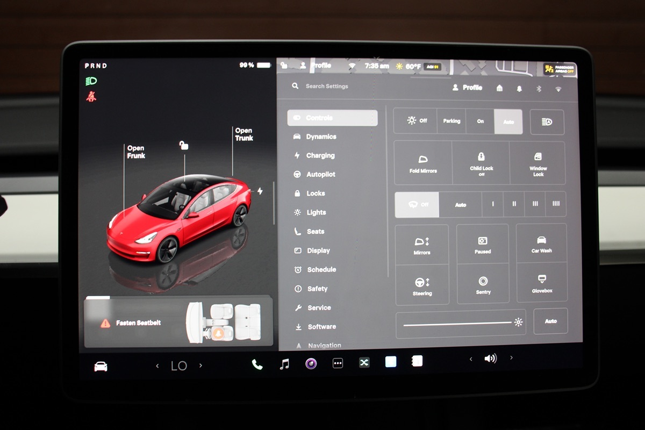Toggle Sentry mode
Viewport: 645px width, 430px height.
(x=483, y=284)
